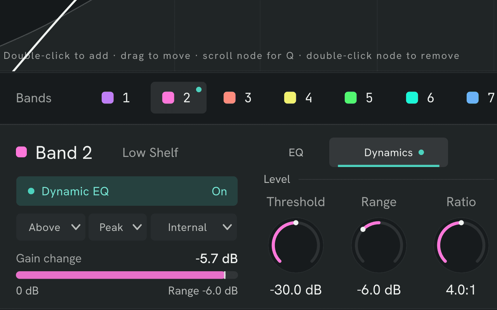Click the Threshold knob
Image resolution: width=497 pixels, height=310 pixels.
[x=296, y=245]
